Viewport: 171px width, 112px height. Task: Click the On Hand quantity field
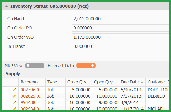tap(120, 19)
